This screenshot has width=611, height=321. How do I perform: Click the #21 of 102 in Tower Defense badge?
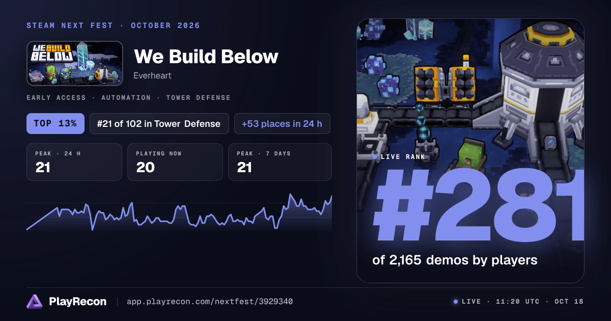(159, 123)
